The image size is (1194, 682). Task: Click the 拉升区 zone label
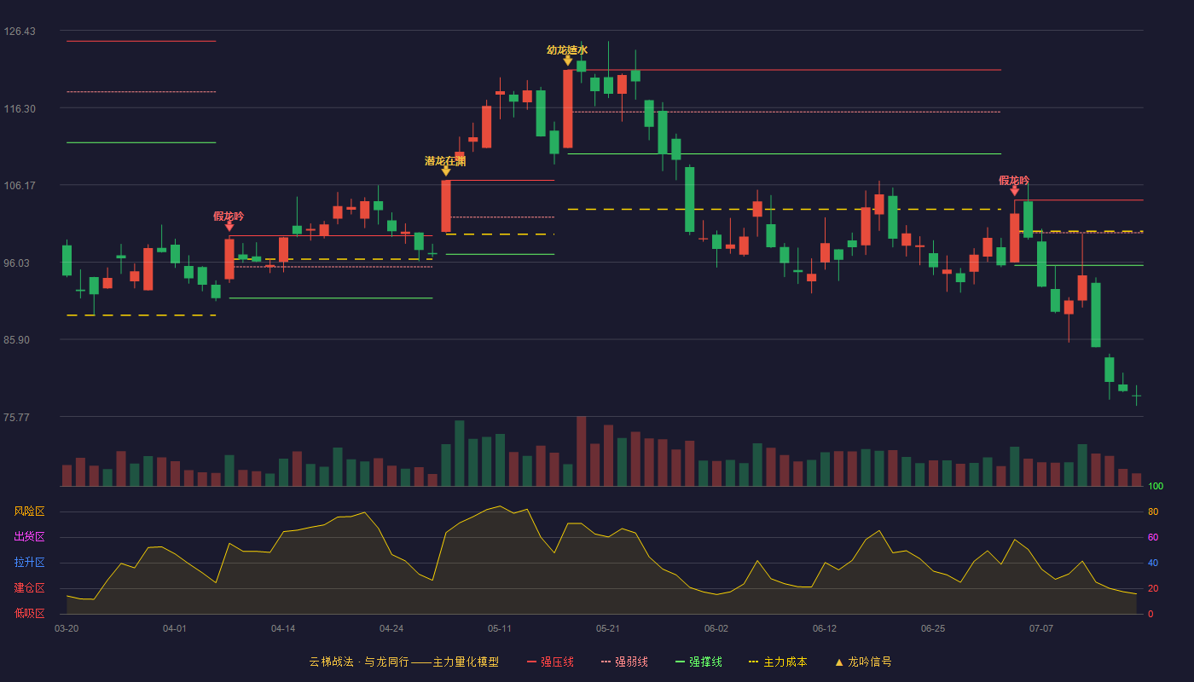(x=29, y=563)
